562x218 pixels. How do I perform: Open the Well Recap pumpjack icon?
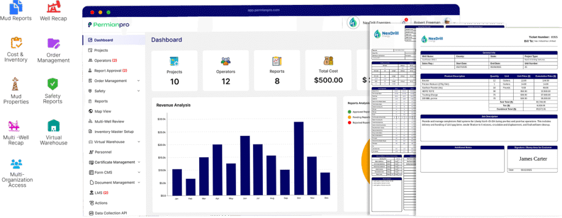pyautogui.click(x=53, y=5)
